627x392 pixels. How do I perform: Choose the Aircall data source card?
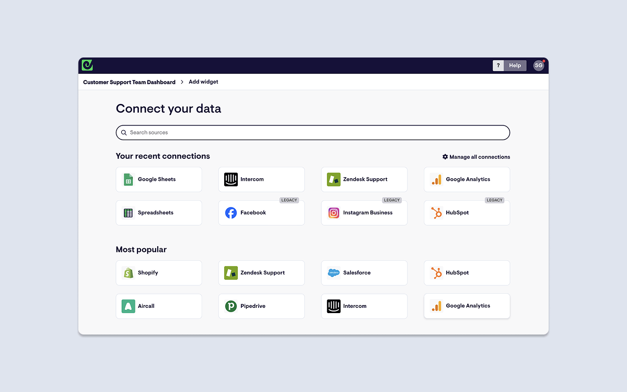coord(159,306)
